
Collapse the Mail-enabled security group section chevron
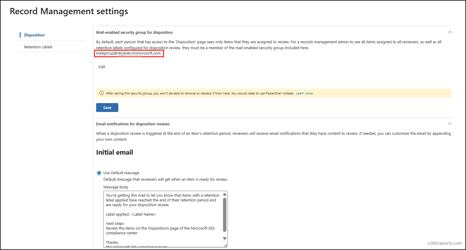click(449, 32)
